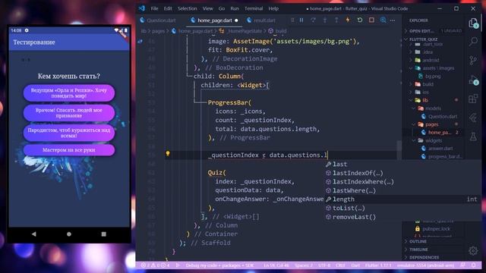Click the lightbulb code action icon
Screen dimensions: 486x273
coord(168,153)
